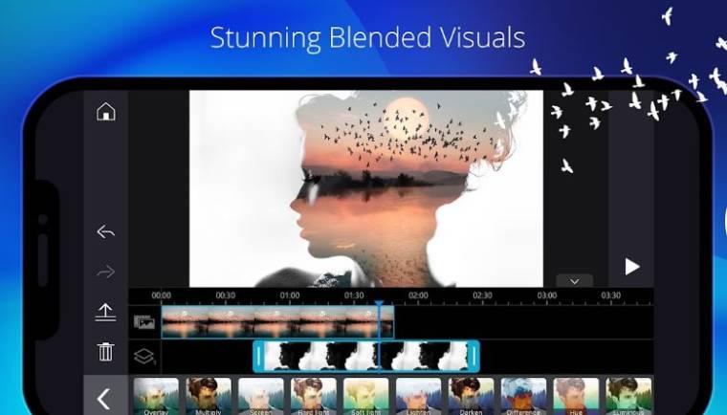The image size is (727, 415).
Task: Choose the Overlay blend mode
Action: point(156,396)
